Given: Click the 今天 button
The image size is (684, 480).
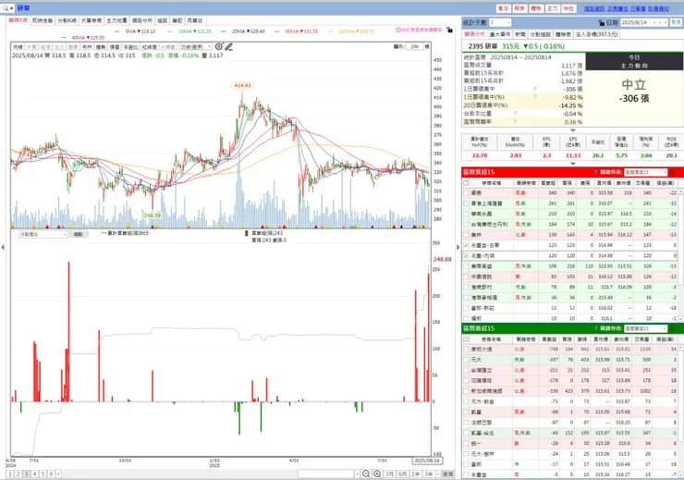Looking at the screenshot, I should point(676,22).
